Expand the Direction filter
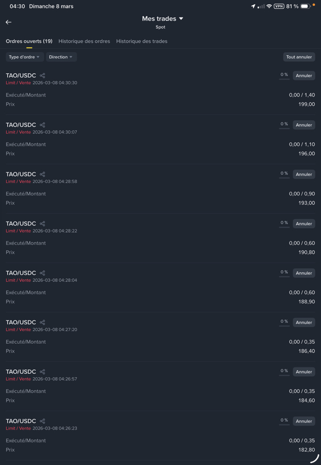The width and height of the screenshot is (321, 465). (x=61, y=57)
